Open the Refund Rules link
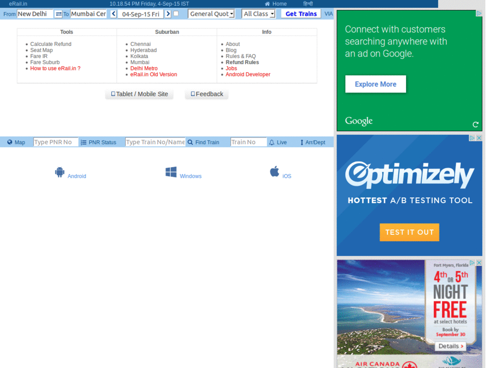491x368 pixels. pyautogui.click(x=242, y=62)
